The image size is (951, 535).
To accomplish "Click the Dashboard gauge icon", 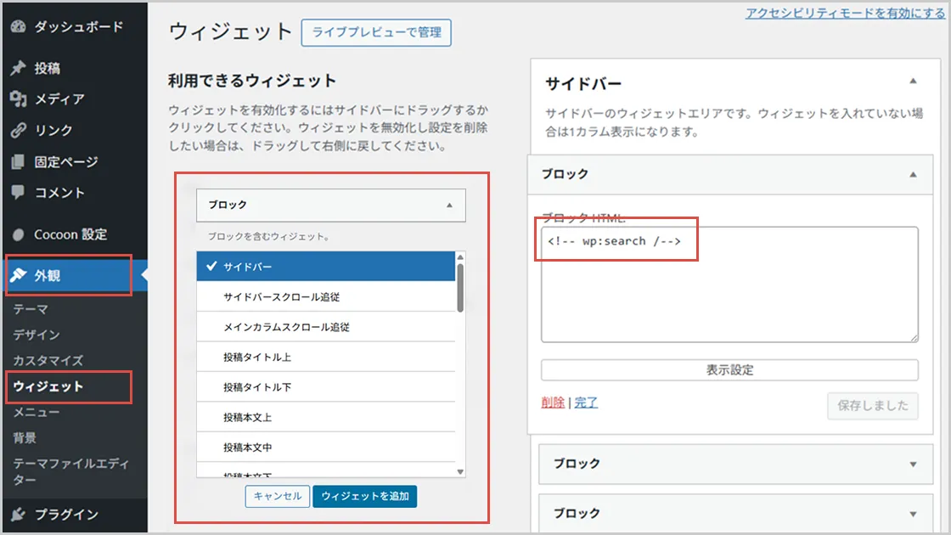I will tap(19, 26).
